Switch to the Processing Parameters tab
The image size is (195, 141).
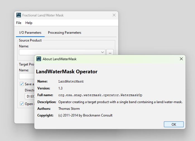pyautogui.click(x=64, y=33)
